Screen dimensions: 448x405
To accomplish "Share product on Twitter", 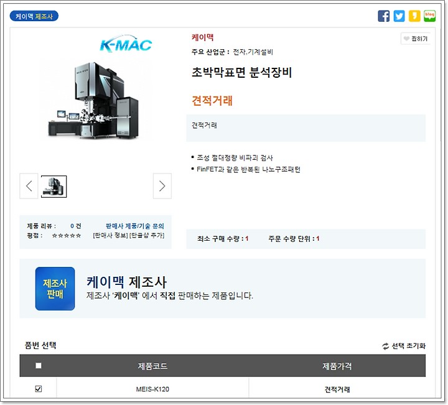I will (399, 16).
